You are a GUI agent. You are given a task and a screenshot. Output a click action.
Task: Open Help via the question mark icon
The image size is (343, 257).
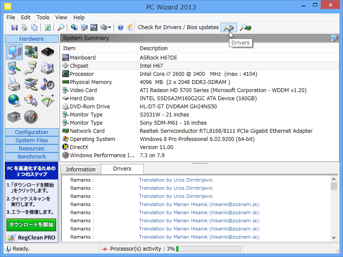coord(121,27)
